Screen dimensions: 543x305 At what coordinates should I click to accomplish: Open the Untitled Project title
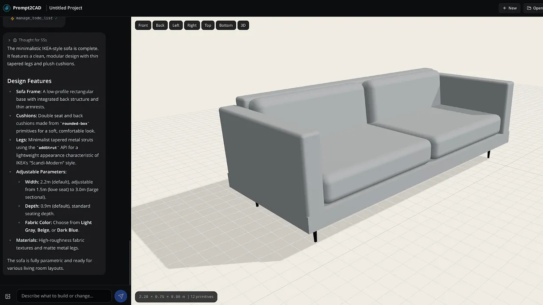point(66,8)
